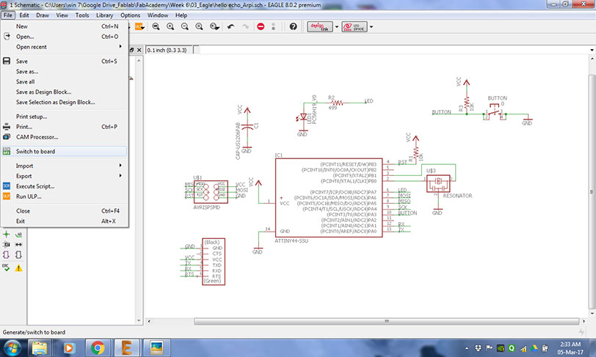596x357 pixels.
Task: Click the red Stop command icon
Action: pos(261,26)
